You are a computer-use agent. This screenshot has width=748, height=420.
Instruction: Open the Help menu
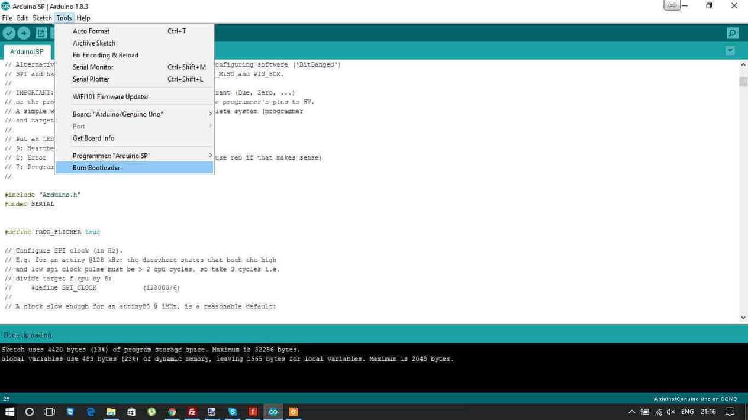[83, 18]
